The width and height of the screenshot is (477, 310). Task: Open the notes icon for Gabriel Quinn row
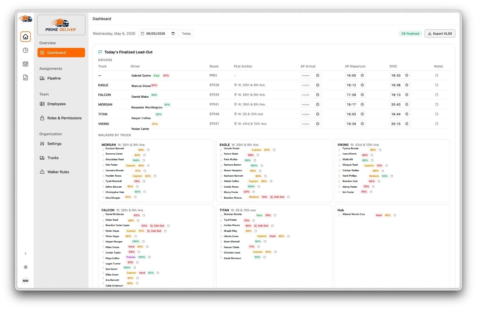click(x=437, y=76)
